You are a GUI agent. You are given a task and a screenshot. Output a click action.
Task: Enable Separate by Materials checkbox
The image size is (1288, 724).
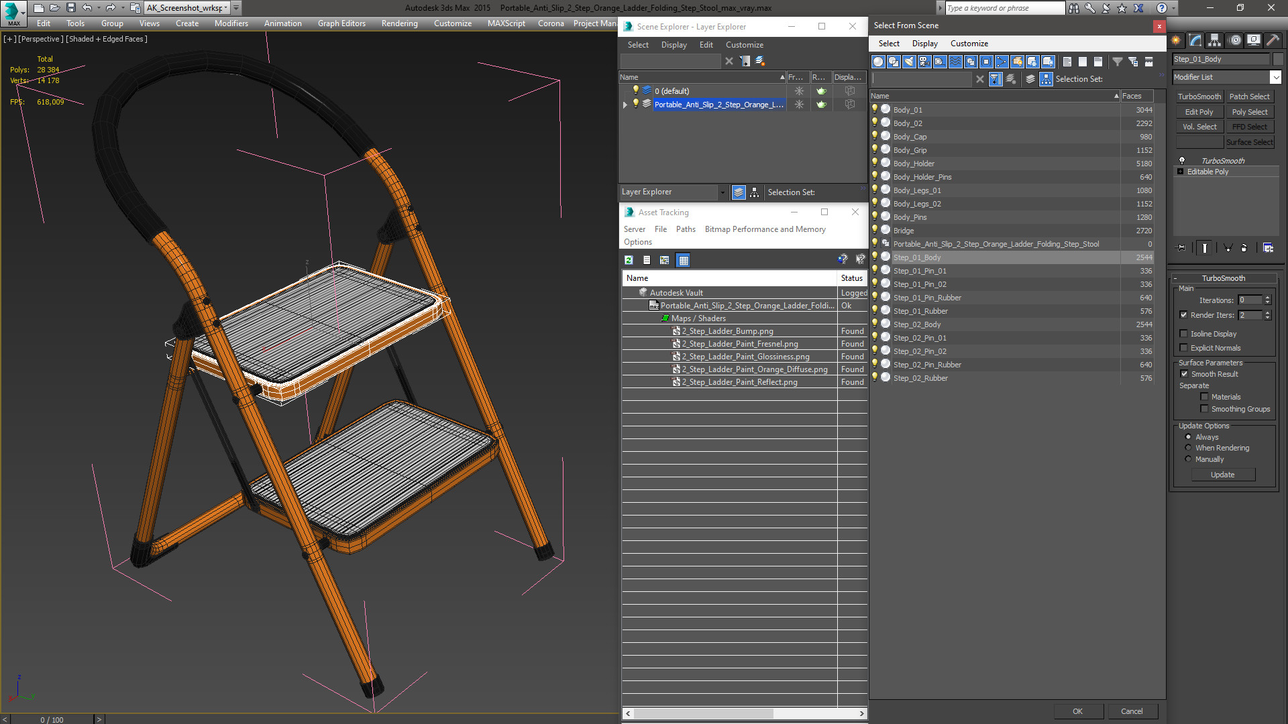[1204, 397]
